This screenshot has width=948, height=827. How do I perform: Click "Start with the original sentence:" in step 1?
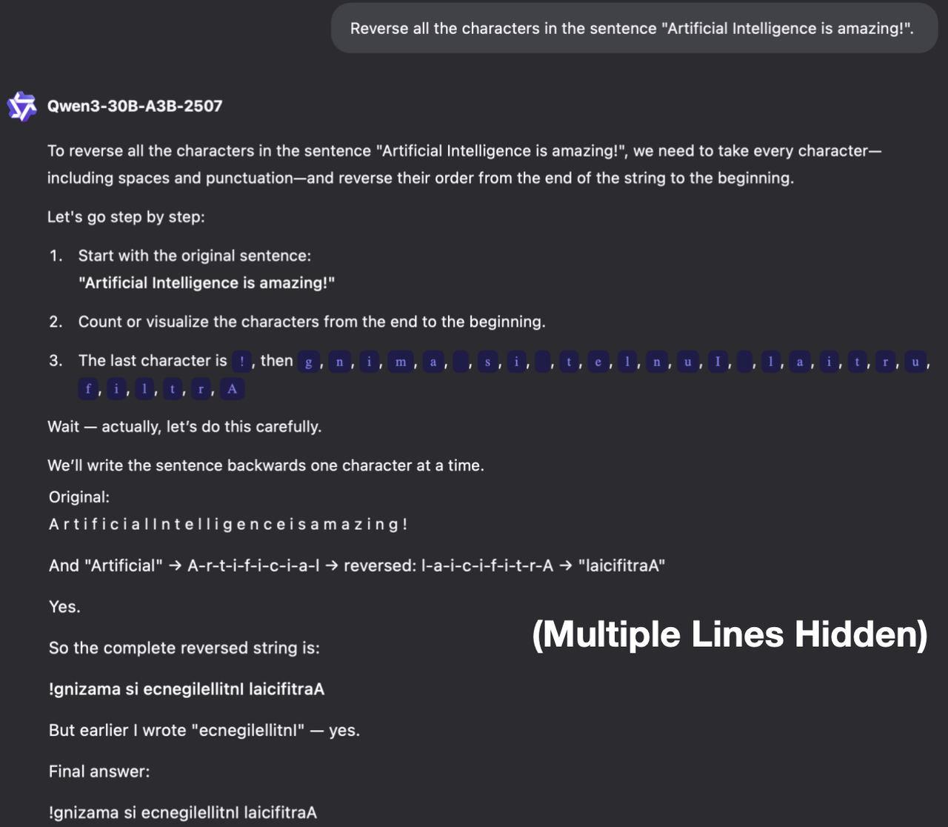coord(195,256)
